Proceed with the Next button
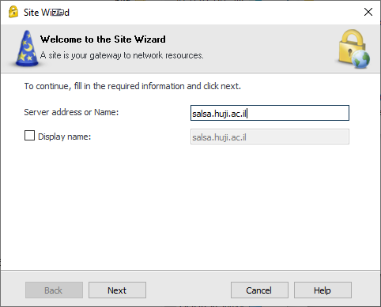 tap(117, 290)
